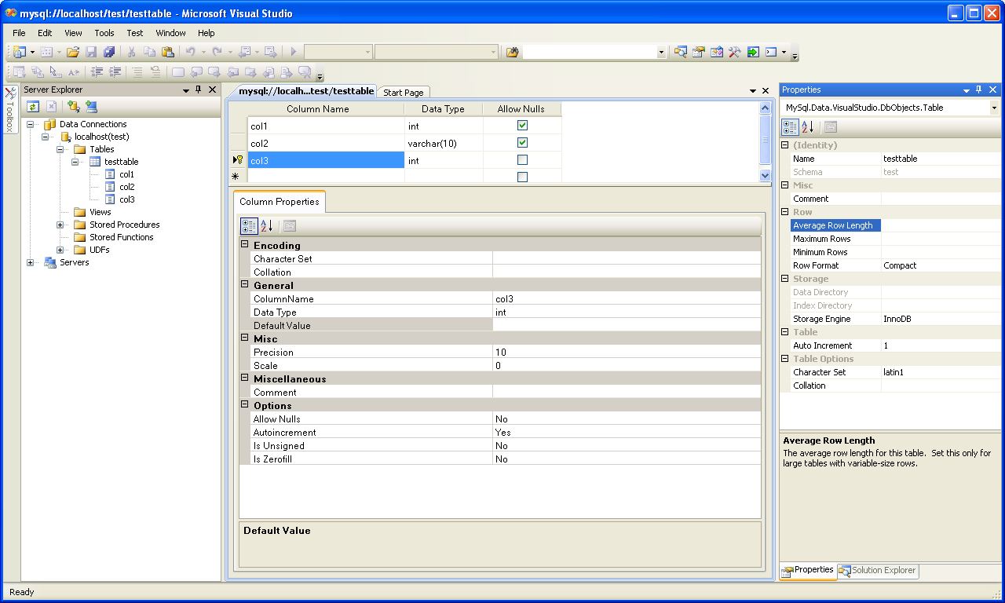Screen dimensions: 1005x603
Task: Uncheck Allow Nulls for col1
Action: tap(522, 126)
